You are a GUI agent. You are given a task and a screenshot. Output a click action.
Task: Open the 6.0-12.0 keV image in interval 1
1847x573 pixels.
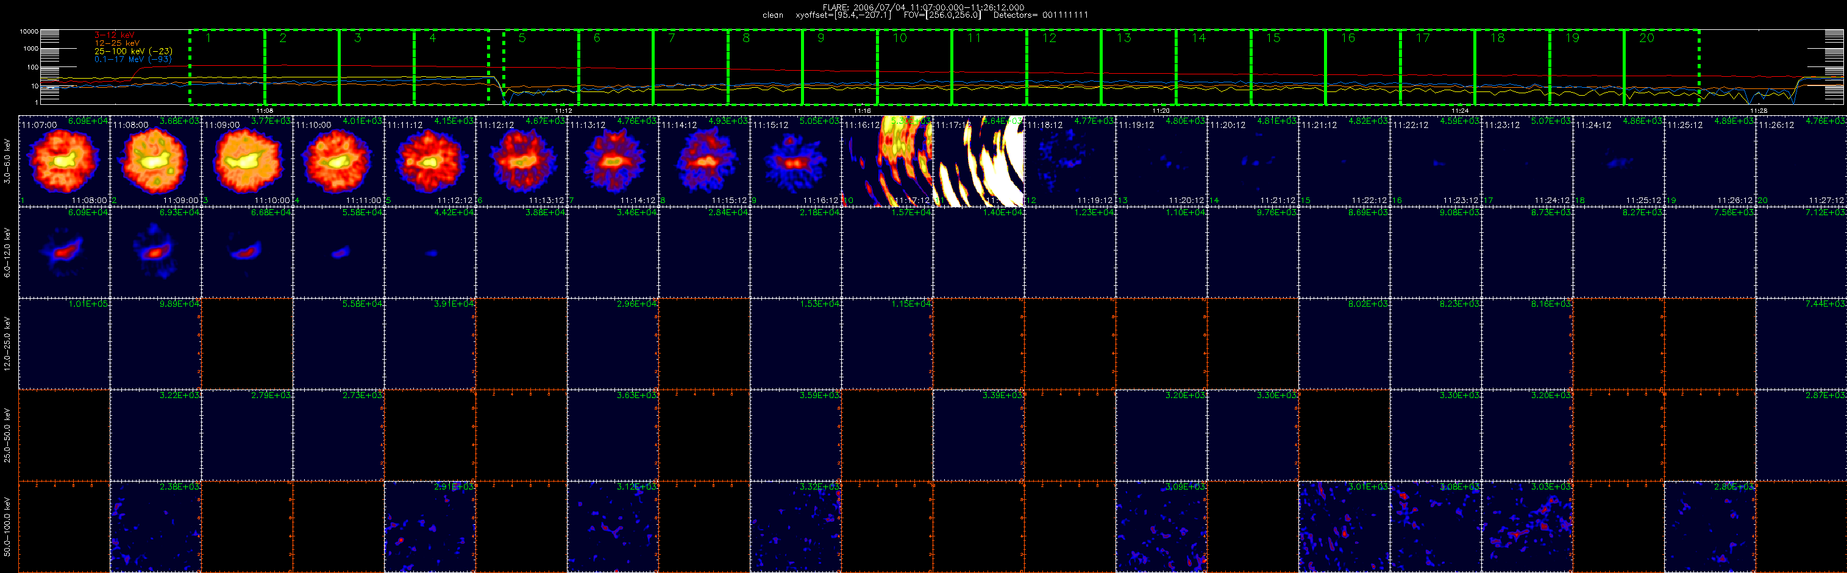(x=64, y=252)
